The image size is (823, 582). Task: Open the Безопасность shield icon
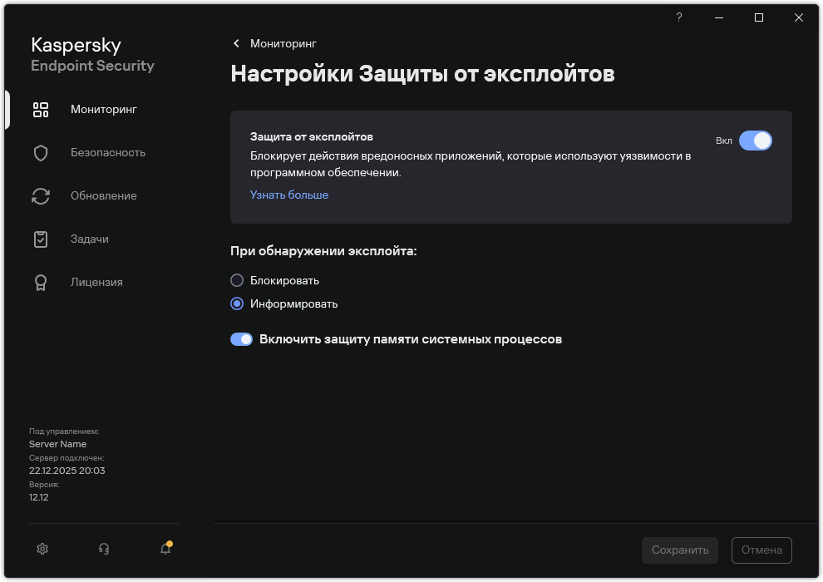click(41, 152)
